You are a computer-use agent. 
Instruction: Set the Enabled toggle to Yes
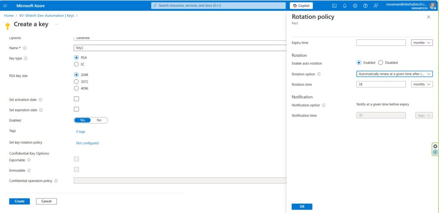[x=82, y=120]
